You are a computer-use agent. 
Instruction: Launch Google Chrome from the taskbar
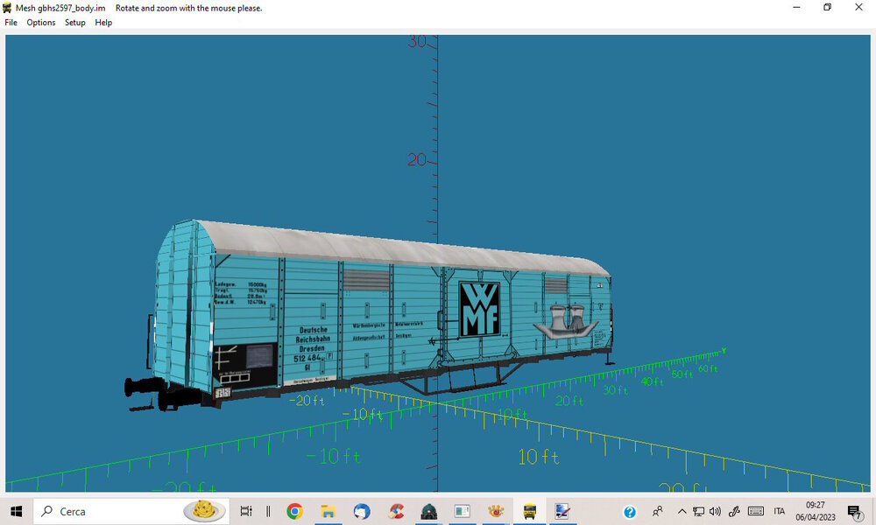coord(294,511)
